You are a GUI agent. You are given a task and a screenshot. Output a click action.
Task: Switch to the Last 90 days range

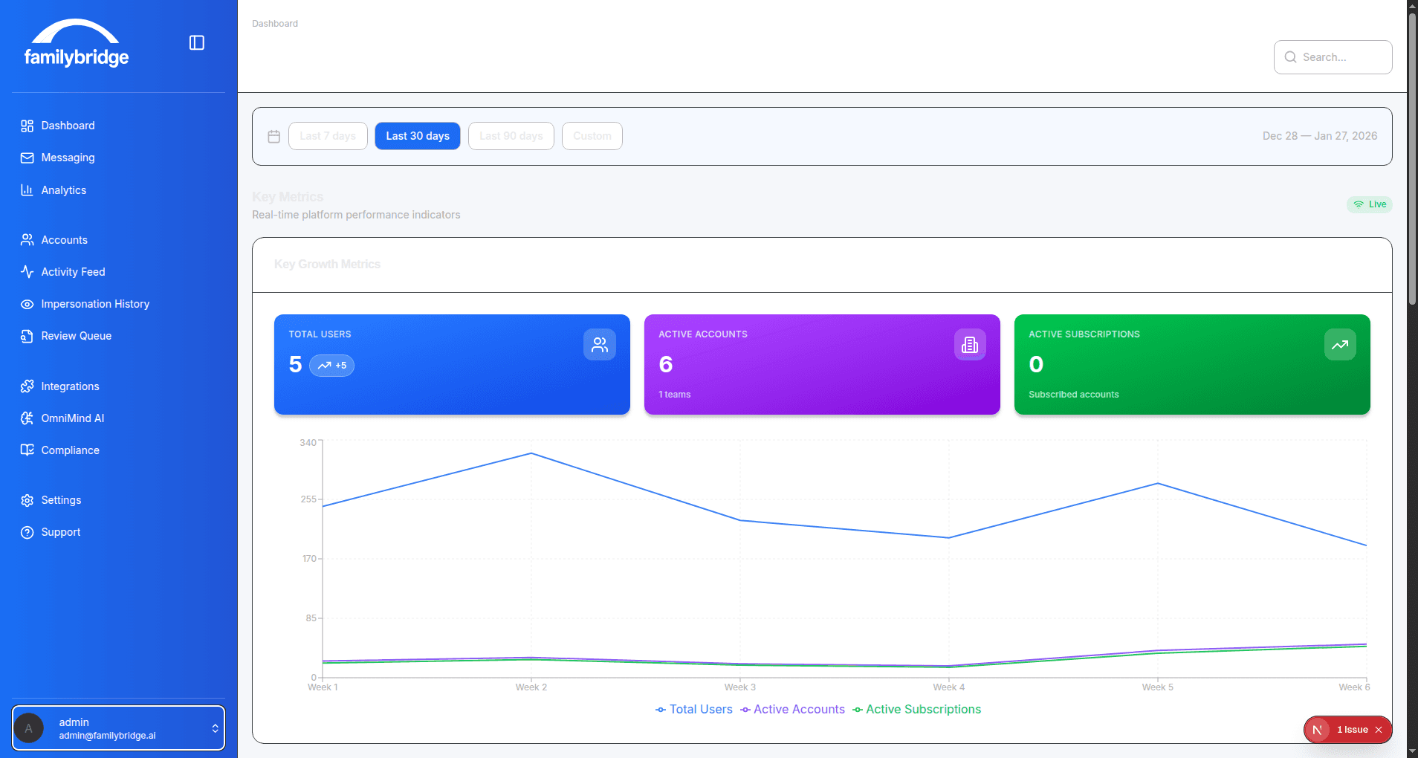[x=511, y=136]
